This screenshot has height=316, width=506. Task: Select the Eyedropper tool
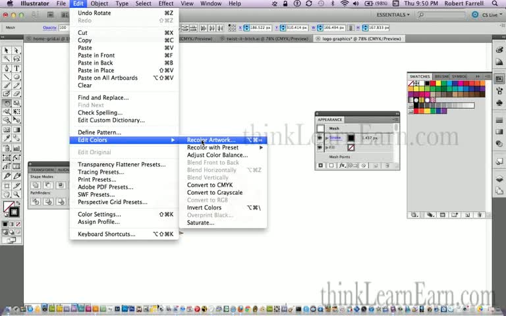(7, 139)
